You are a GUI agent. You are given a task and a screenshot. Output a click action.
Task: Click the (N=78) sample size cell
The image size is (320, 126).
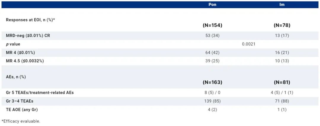tap(282, 26)
